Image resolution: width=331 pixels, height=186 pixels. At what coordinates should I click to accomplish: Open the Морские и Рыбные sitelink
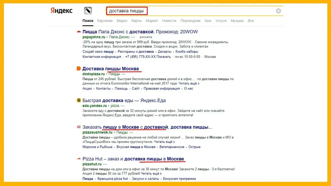(97, 147)
